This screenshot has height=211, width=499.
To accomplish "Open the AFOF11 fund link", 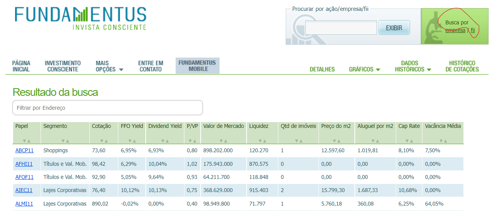I will 24,177.
